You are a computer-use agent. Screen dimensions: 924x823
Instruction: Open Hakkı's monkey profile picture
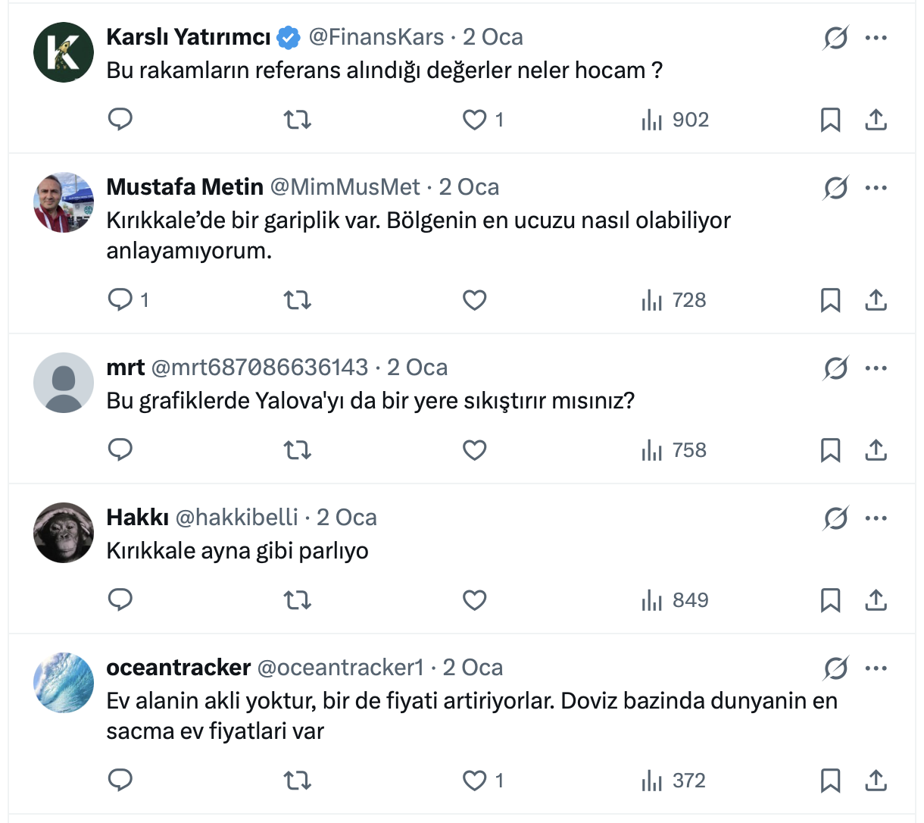click(64, 533)
